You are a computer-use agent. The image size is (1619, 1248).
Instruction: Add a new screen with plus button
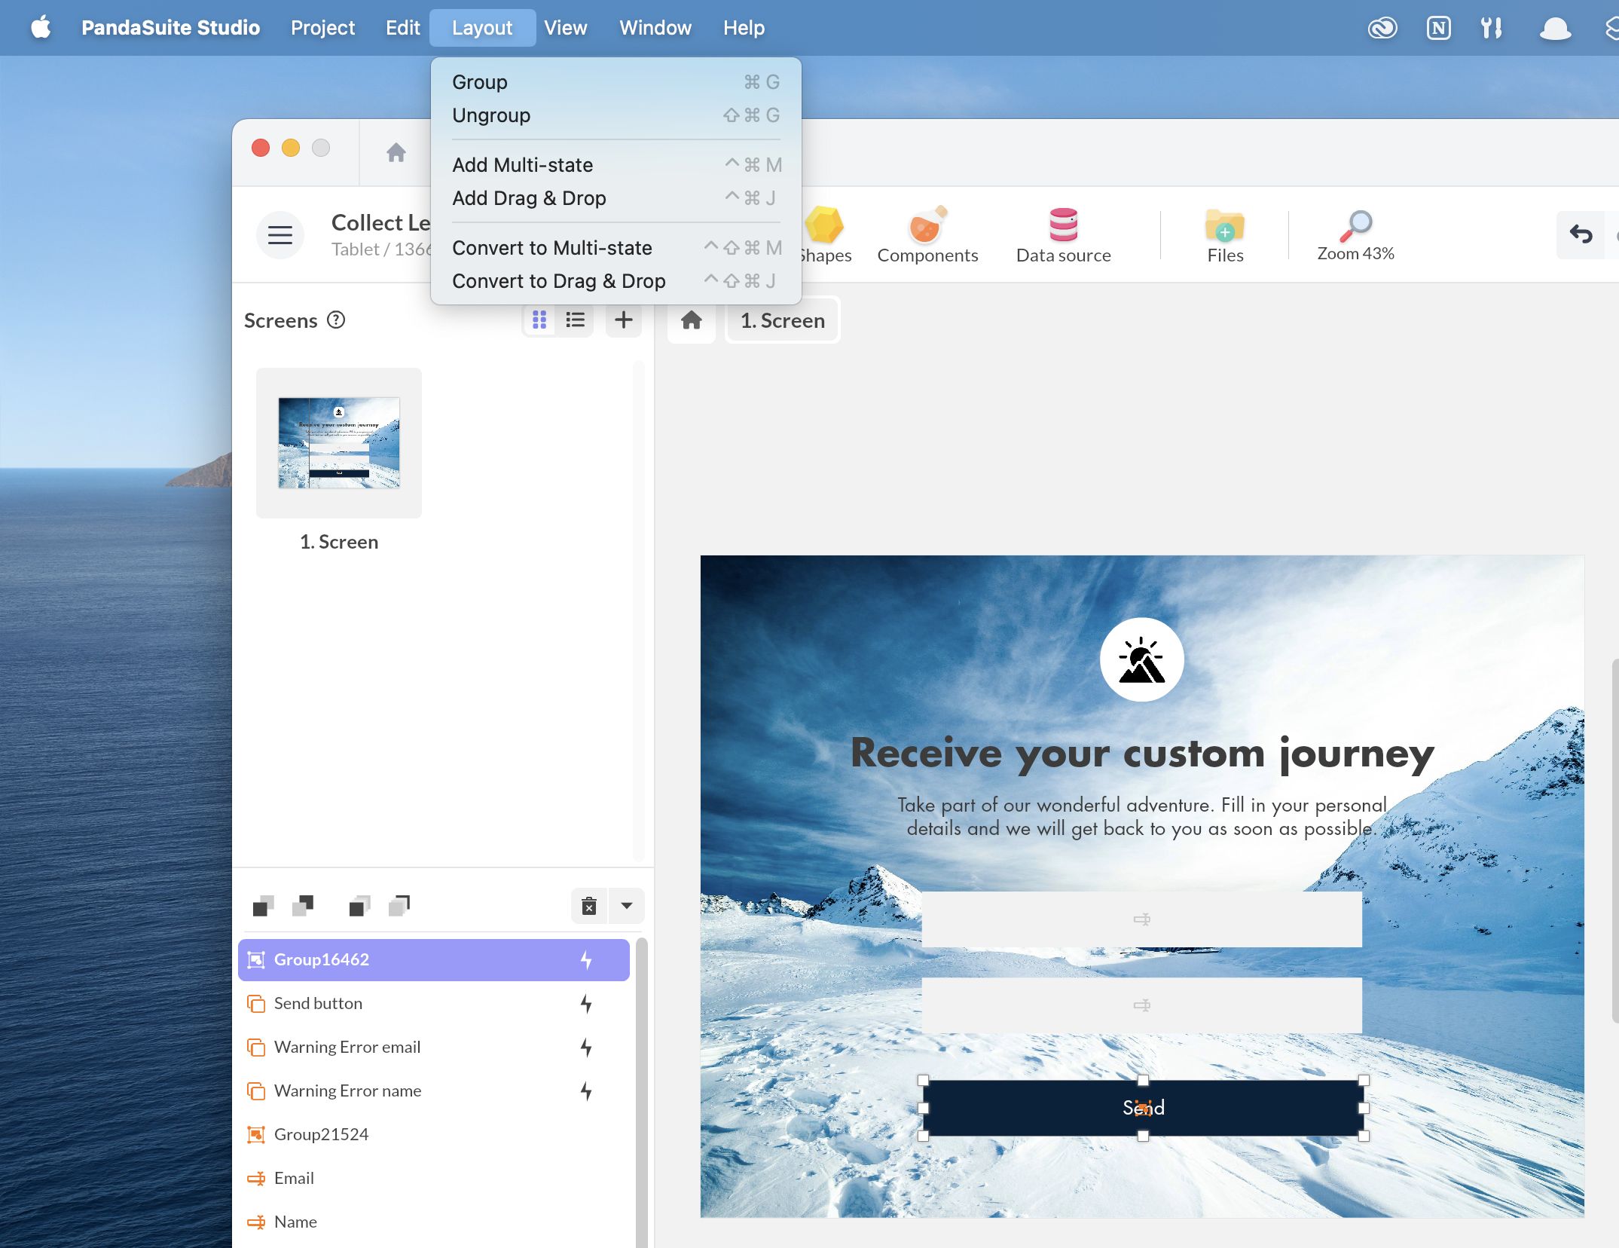[x=623, y=320]
